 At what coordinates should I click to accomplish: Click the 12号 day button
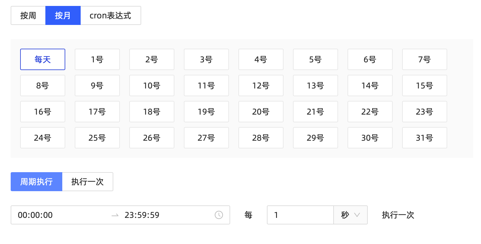coord(261,85)
